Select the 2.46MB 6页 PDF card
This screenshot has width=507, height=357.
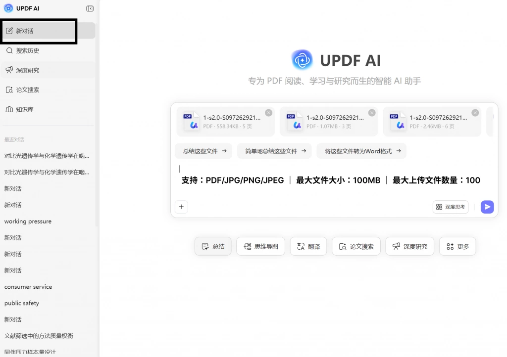432,122
